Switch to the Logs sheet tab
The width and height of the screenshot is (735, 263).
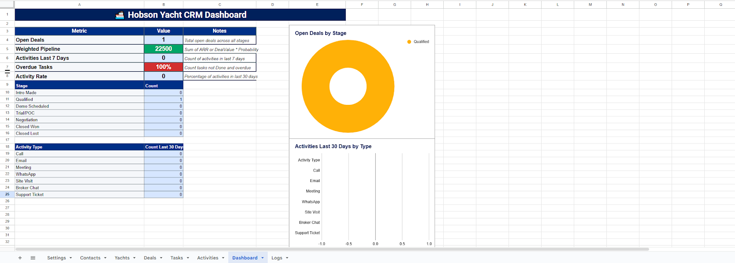[277, 258]
